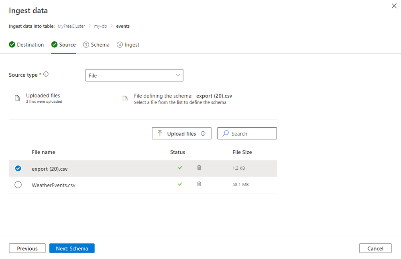This screenshot has width=401, height=259.
Task: Click the green status check for WeatherEvents.csv
Action: [x=180, y=184]
